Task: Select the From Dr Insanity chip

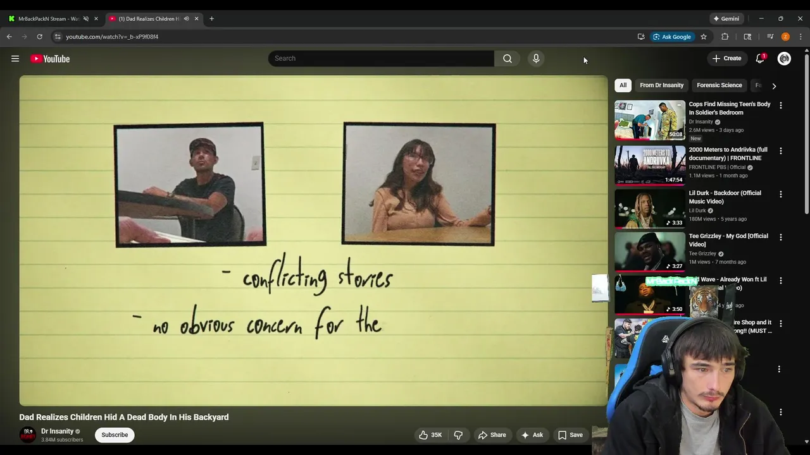Action: [x=661, y=85]
